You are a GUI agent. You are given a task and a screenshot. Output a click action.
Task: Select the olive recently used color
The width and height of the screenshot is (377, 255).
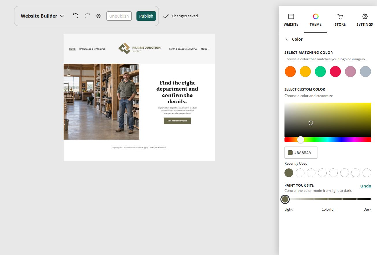point(289,173)
